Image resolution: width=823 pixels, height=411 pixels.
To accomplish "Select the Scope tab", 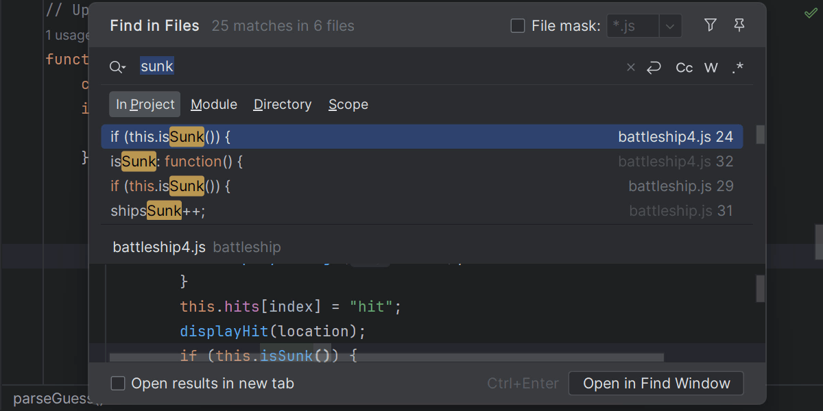I will point(348,104).
